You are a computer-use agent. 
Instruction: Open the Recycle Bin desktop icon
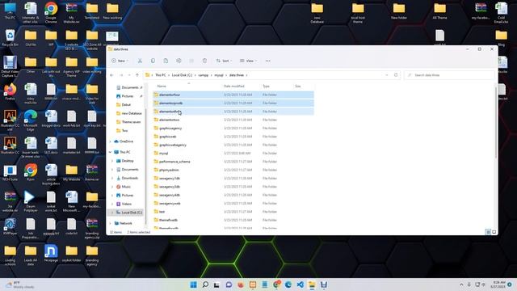pyautogui.click(x=10, y=38)
